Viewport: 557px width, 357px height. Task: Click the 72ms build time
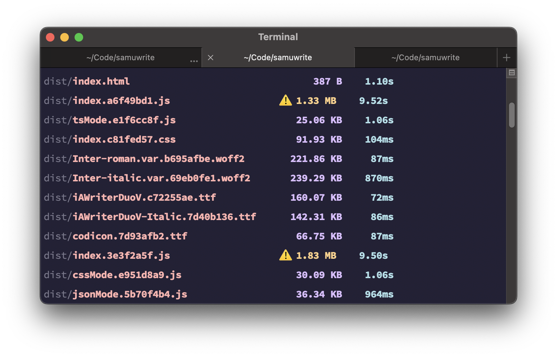382,197
